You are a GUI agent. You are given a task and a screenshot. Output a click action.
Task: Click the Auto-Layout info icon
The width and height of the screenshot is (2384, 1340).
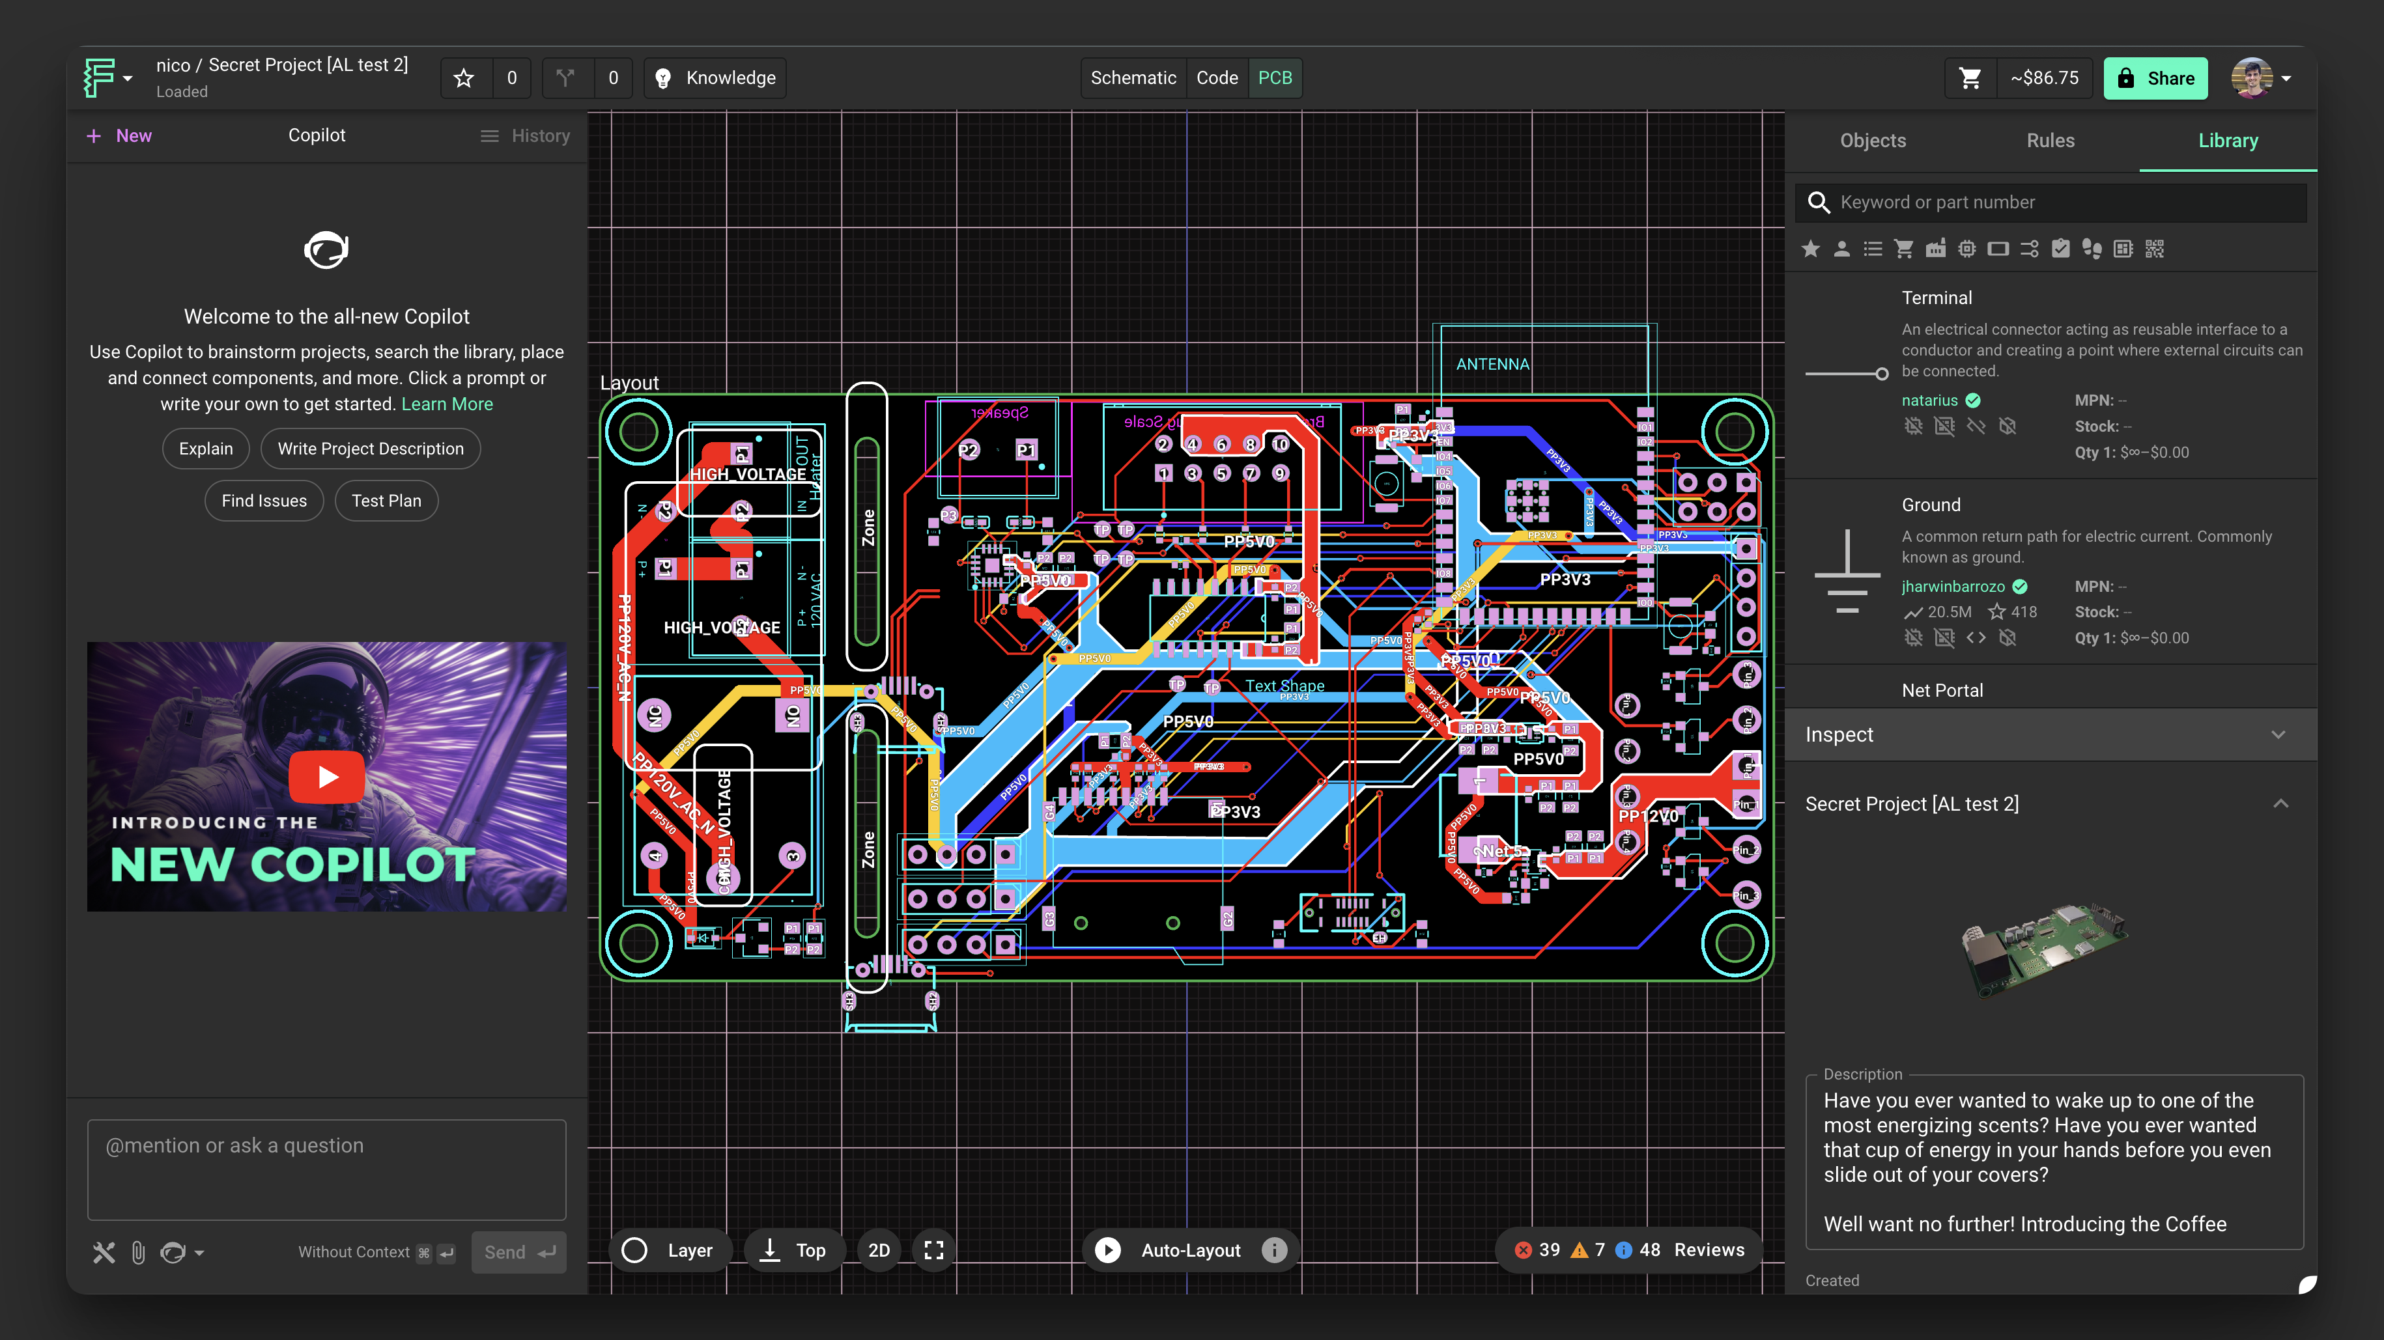click(x=1274, y=1250)
